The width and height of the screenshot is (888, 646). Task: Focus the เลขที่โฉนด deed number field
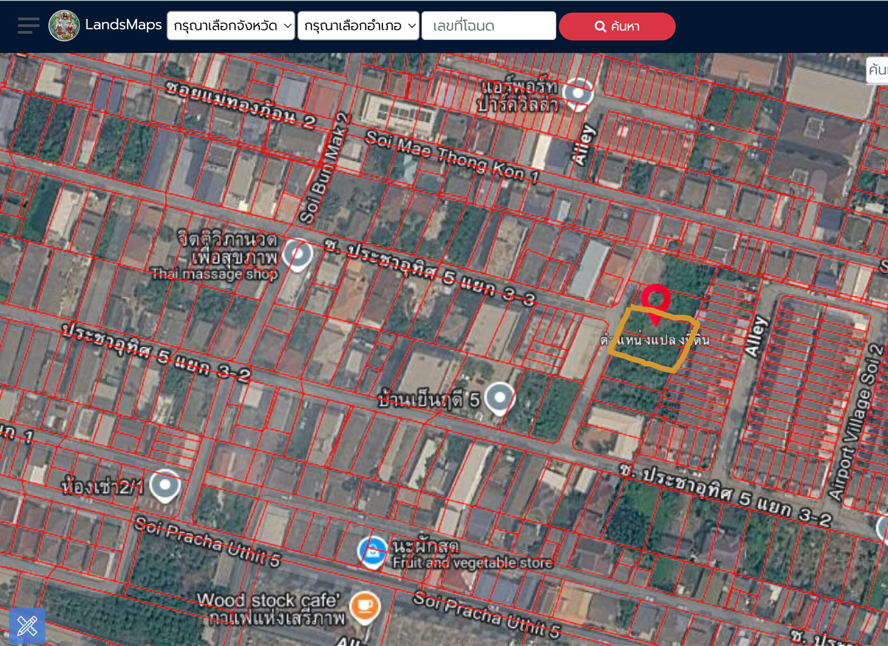click(x=489, y=26)
